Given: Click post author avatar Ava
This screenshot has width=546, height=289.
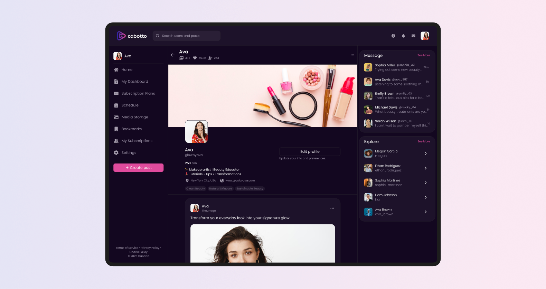Looking at the screenshot, I should point(195,208).
